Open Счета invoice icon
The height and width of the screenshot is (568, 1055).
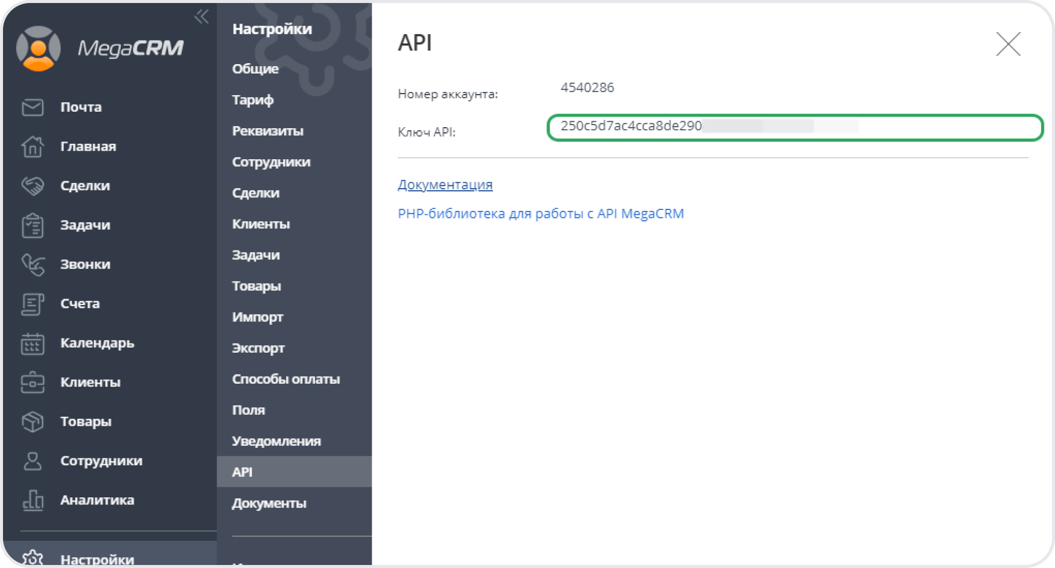33,304
